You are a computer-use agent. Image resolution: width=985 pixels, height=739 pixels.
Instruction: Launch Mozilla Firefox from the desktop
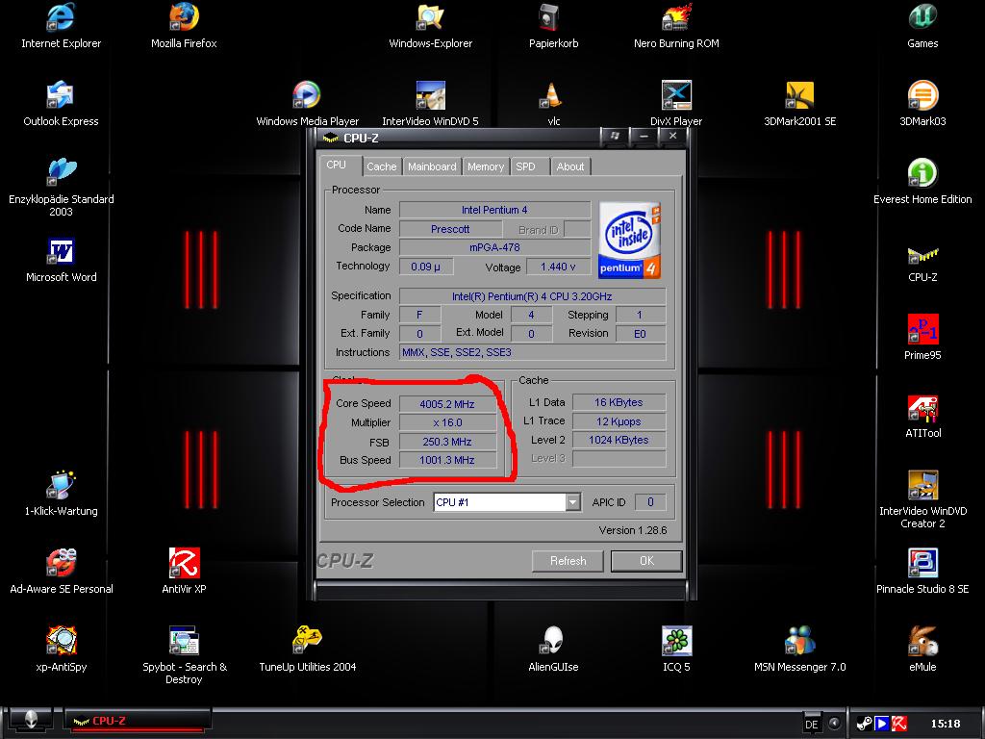[184, 17]
